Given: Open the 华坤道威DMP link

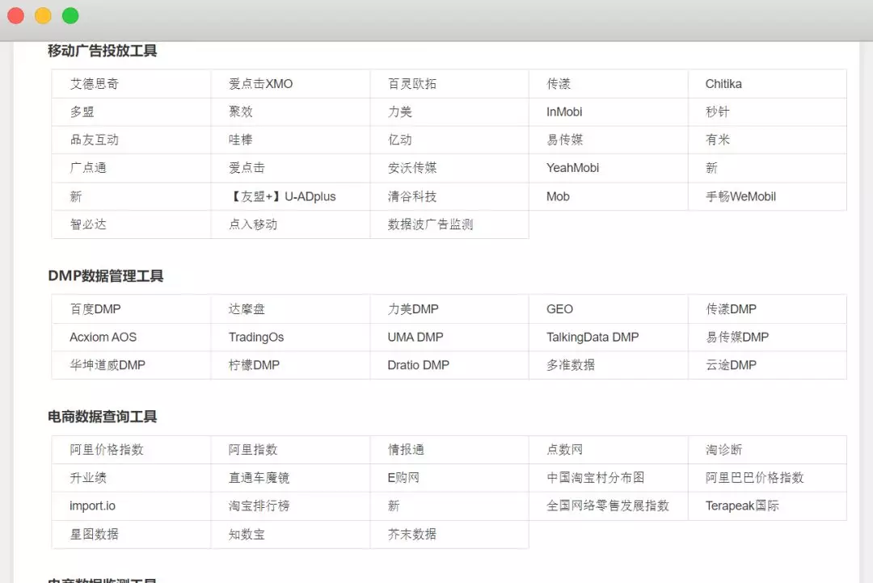Looking at the screenshot, I should [108, 365].
